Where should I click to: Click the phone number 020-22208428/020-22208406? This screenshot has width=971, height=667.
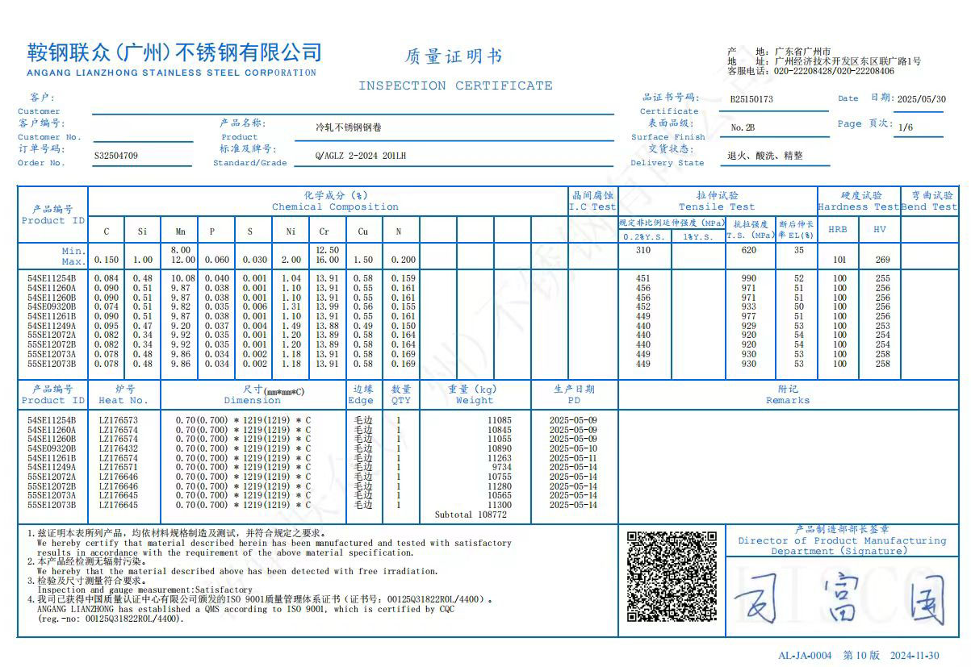coord(835,71)
